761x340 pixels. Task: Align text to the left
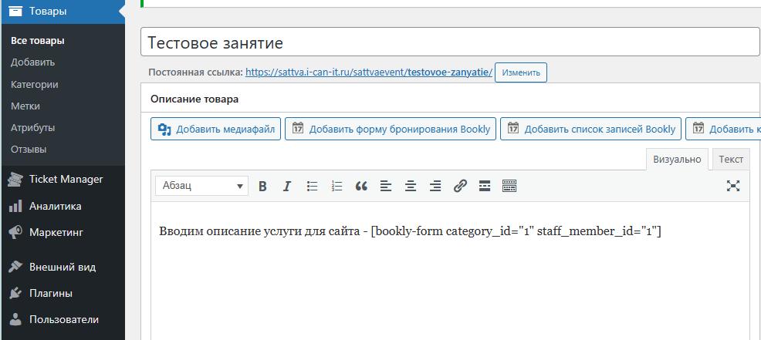[x=386, y=186]
